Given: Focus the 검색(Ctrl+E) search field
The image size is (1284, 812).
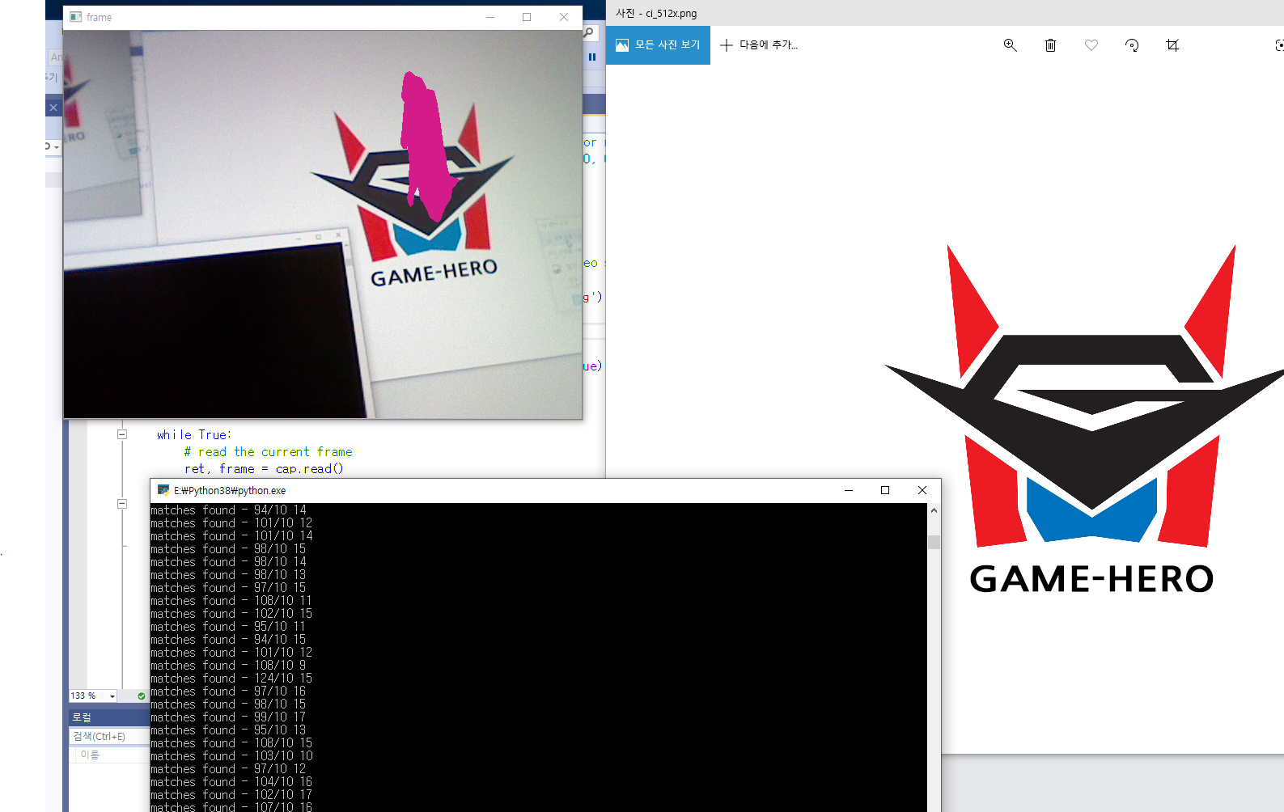Looking at the screenshot, I should coord(109,736).
